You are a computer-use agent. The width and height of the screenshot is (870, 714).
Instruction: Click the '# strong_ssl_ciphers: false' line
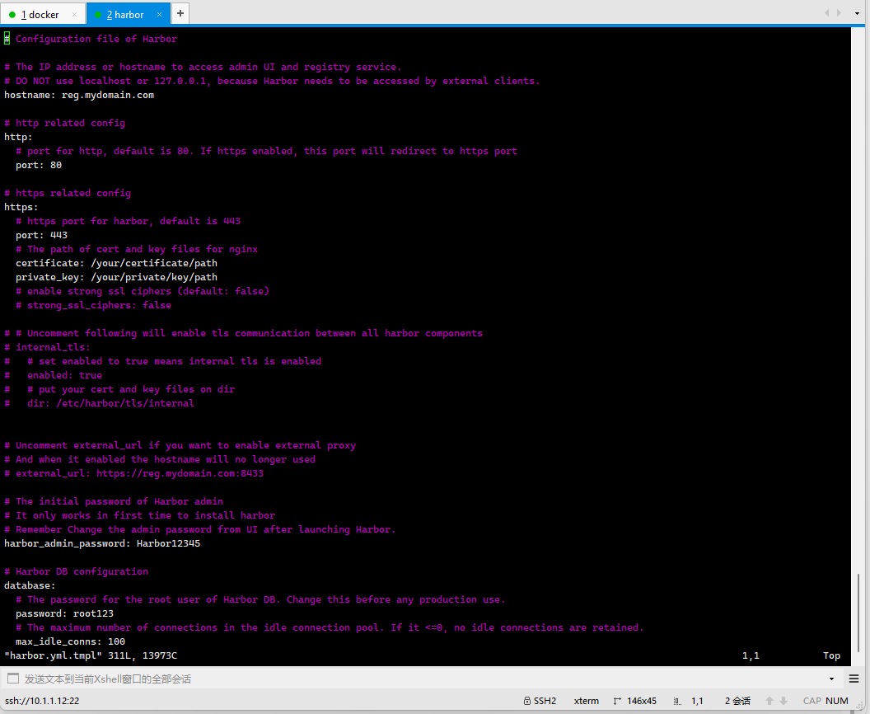tap(93, 305)
